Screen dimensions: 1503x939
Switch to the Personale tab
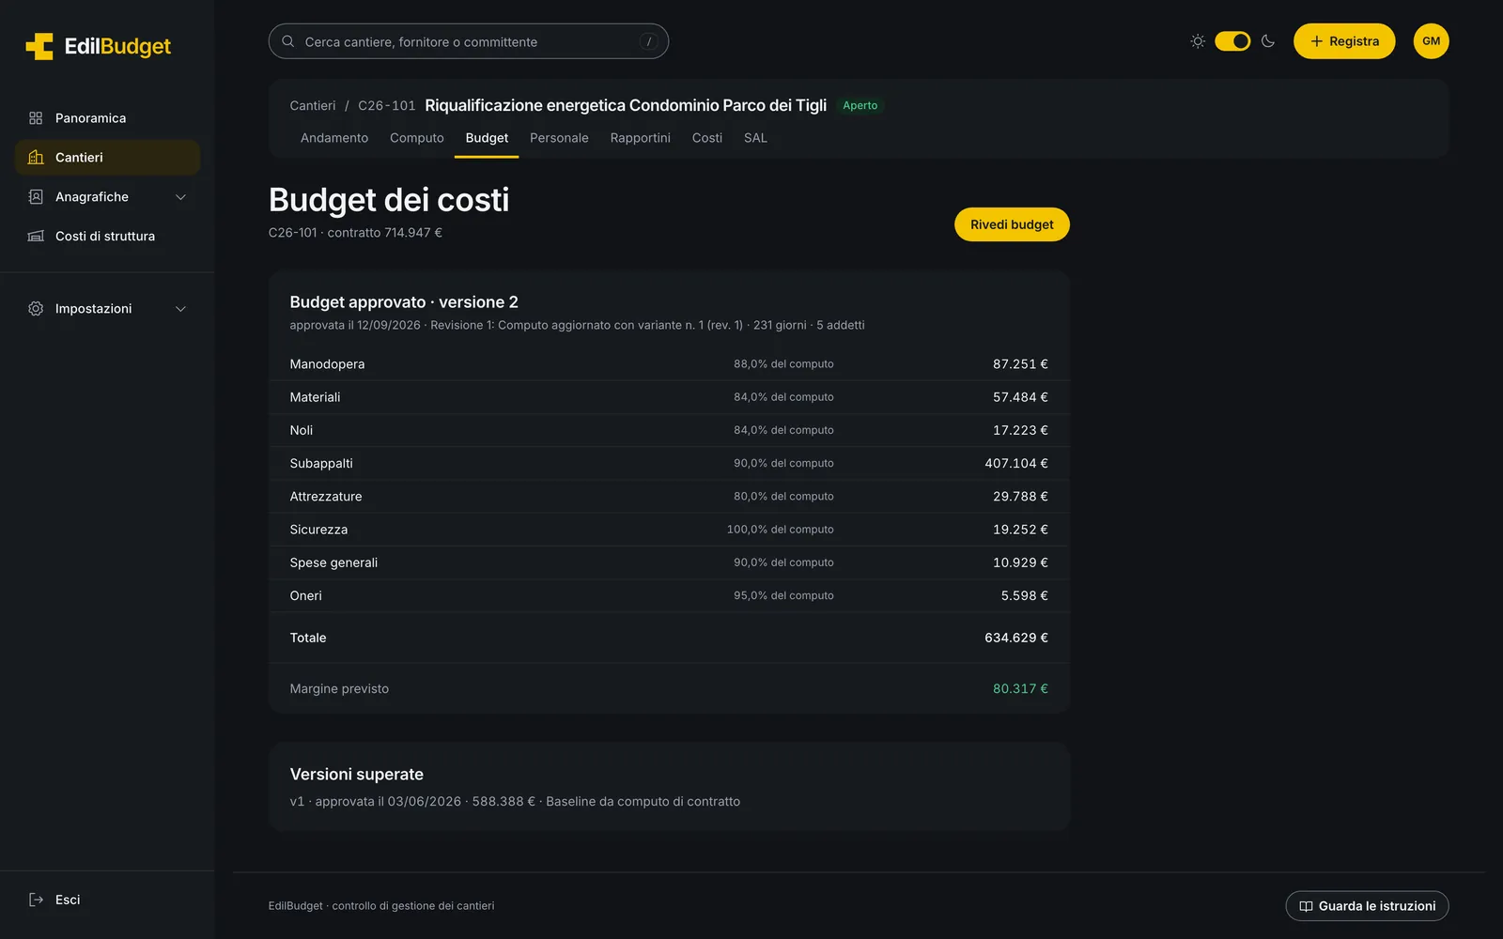click(559, 138)
